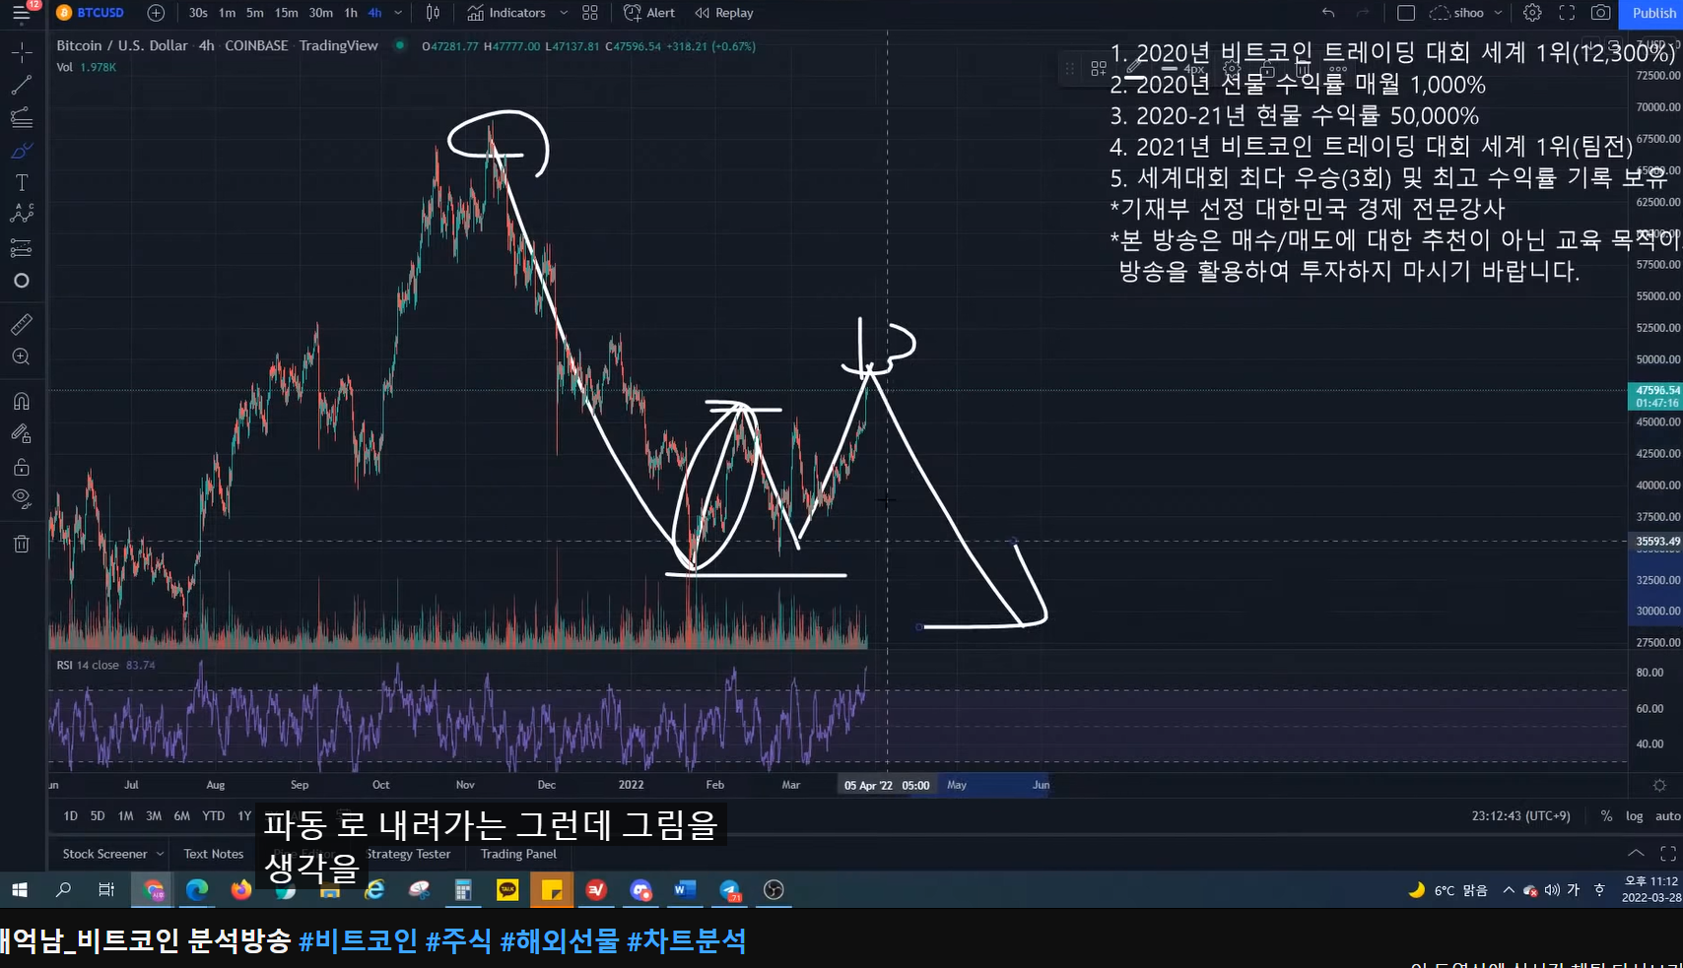Open the candlestick chart style selector
1683x968 pixels.
click(x=433, y=13)
